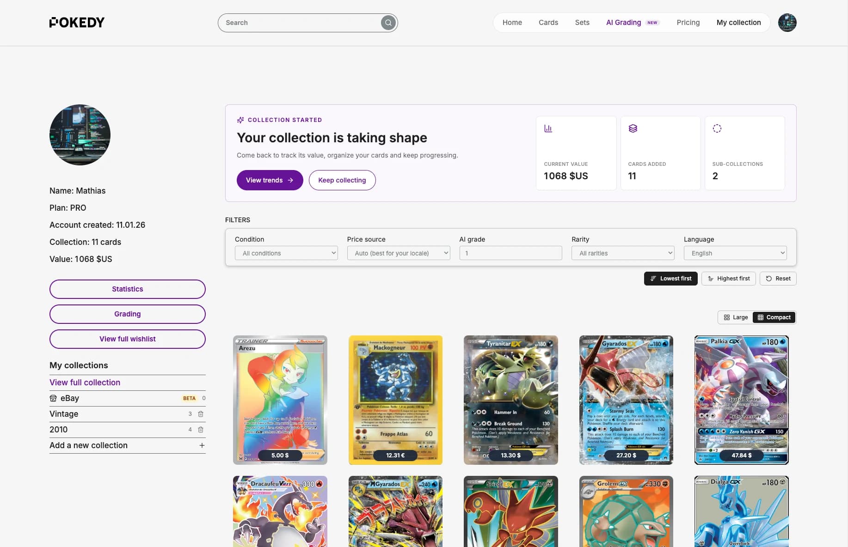
Task: Open the Statistics section
Action: pos(128,289)
